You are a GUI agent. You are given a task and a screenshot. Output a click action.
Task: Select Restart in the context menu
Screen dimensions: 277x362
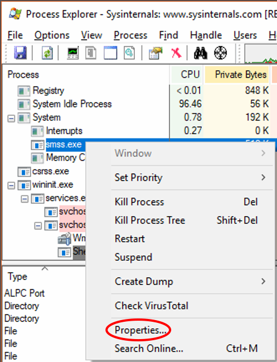point(181,239)
